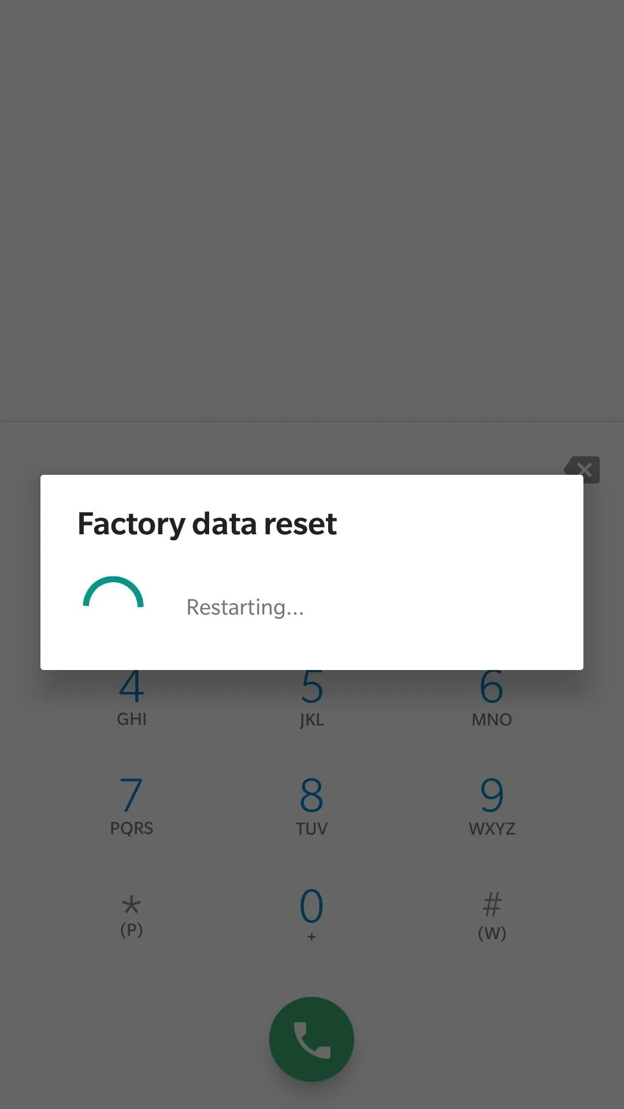Tap the backspace delete icon
Viewport: 624px width, 1109px height.
(582, 470)
